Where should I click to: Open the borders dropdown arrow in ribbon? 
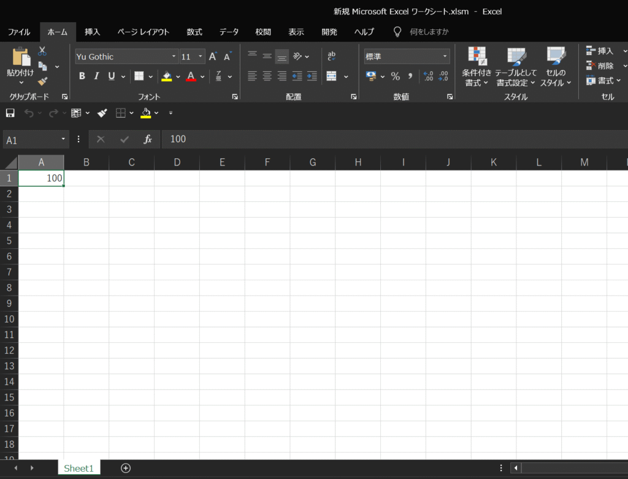point(151,77)
